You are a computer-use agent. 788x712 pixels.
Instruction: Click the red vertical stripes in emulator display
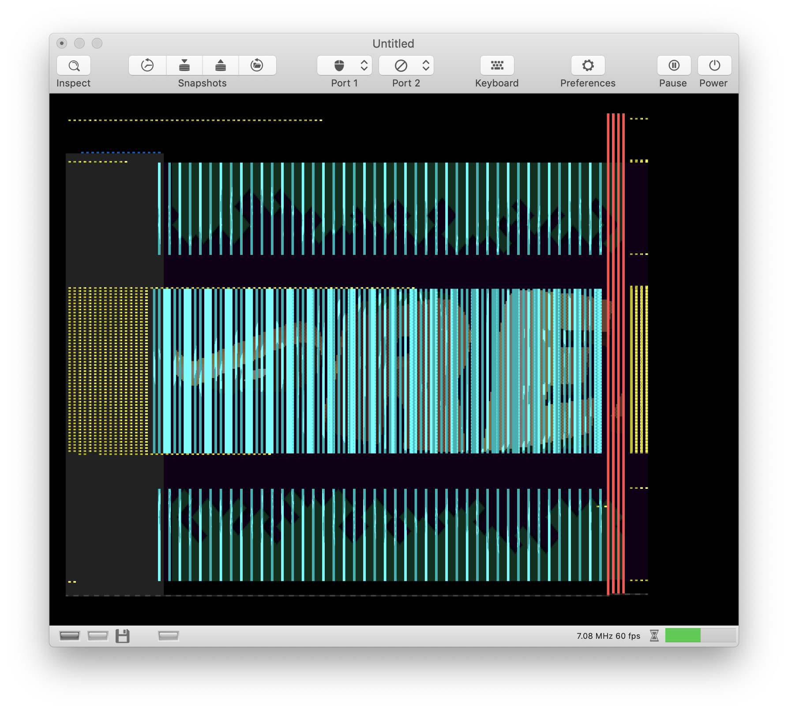tap(616, 354)
